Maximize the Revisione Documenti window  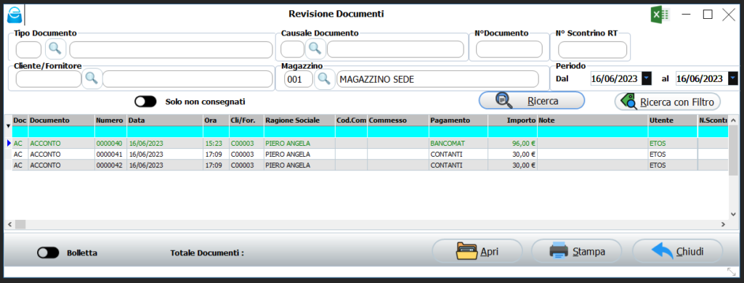tap(708, 15)
